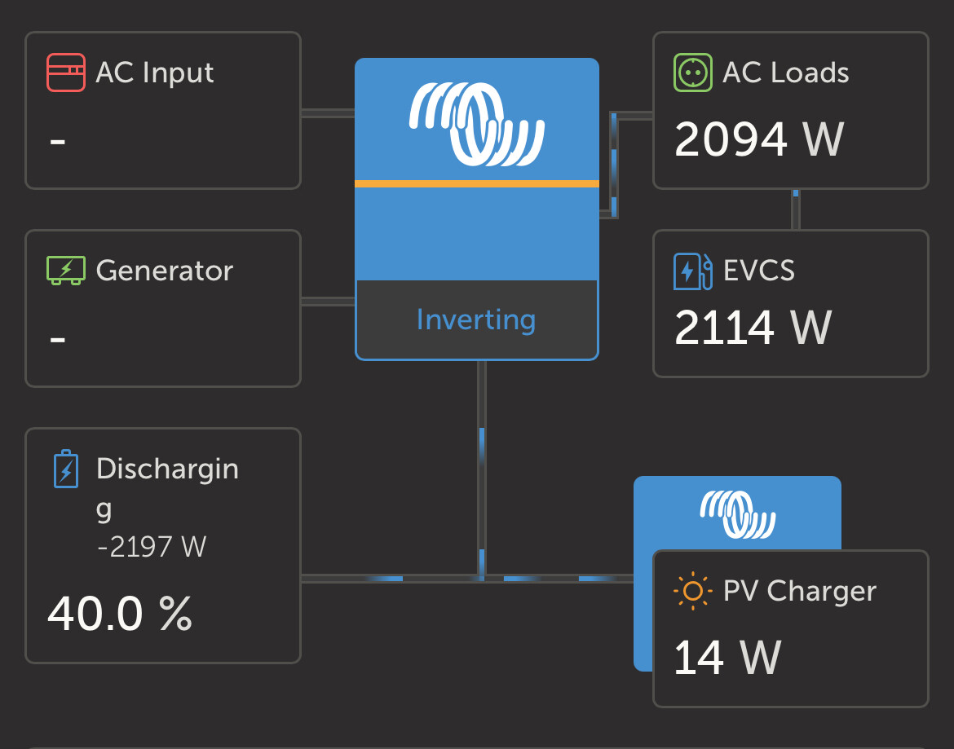Select the Generator label
The width and height of the screenshot is (954, 749).
tap(164, 271)
